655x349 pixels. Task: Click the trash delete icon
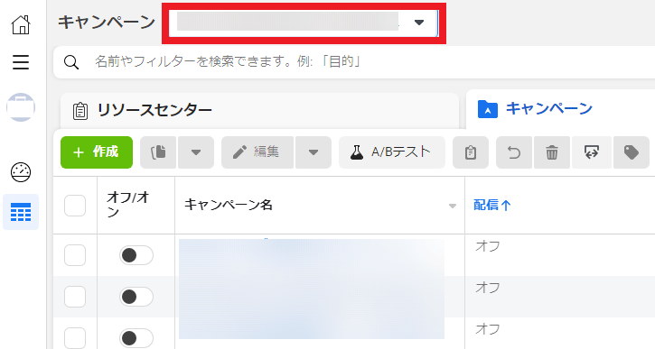[x=552, y=152]
